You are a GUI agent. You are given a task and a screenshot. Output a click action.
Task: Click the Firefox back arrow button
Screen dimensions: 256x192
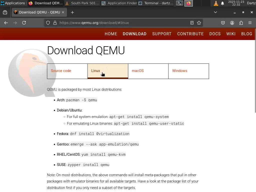point(6,23)
